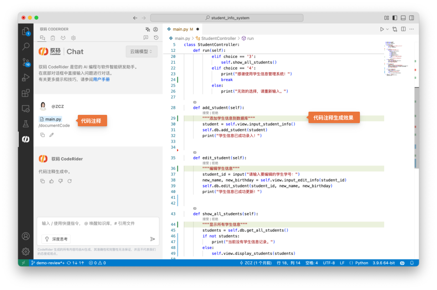
Task: Click the CodeRider status bar icon
Action: [402, 263]
